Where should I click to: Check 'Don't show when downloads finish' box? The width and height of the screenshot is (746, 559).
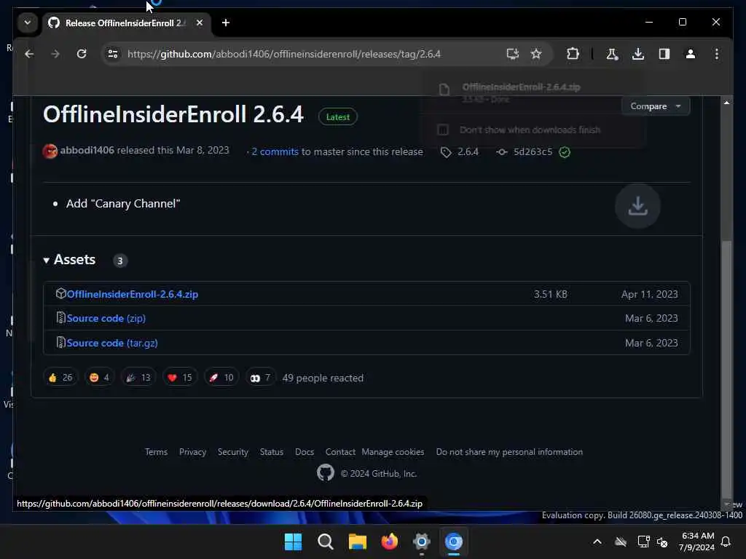coord(442,130)
